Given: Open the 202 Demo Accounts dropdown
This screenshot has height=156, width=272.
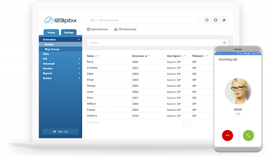Looking at the screenshot, I should [x=143, y=20].
